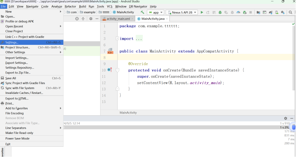Open project panel settings gear
Viewport: 296px width, 157px height.
point(91,19)
